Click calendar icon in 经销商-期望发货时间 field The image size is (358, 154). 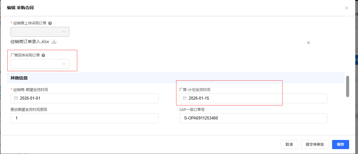coord(16,98)
